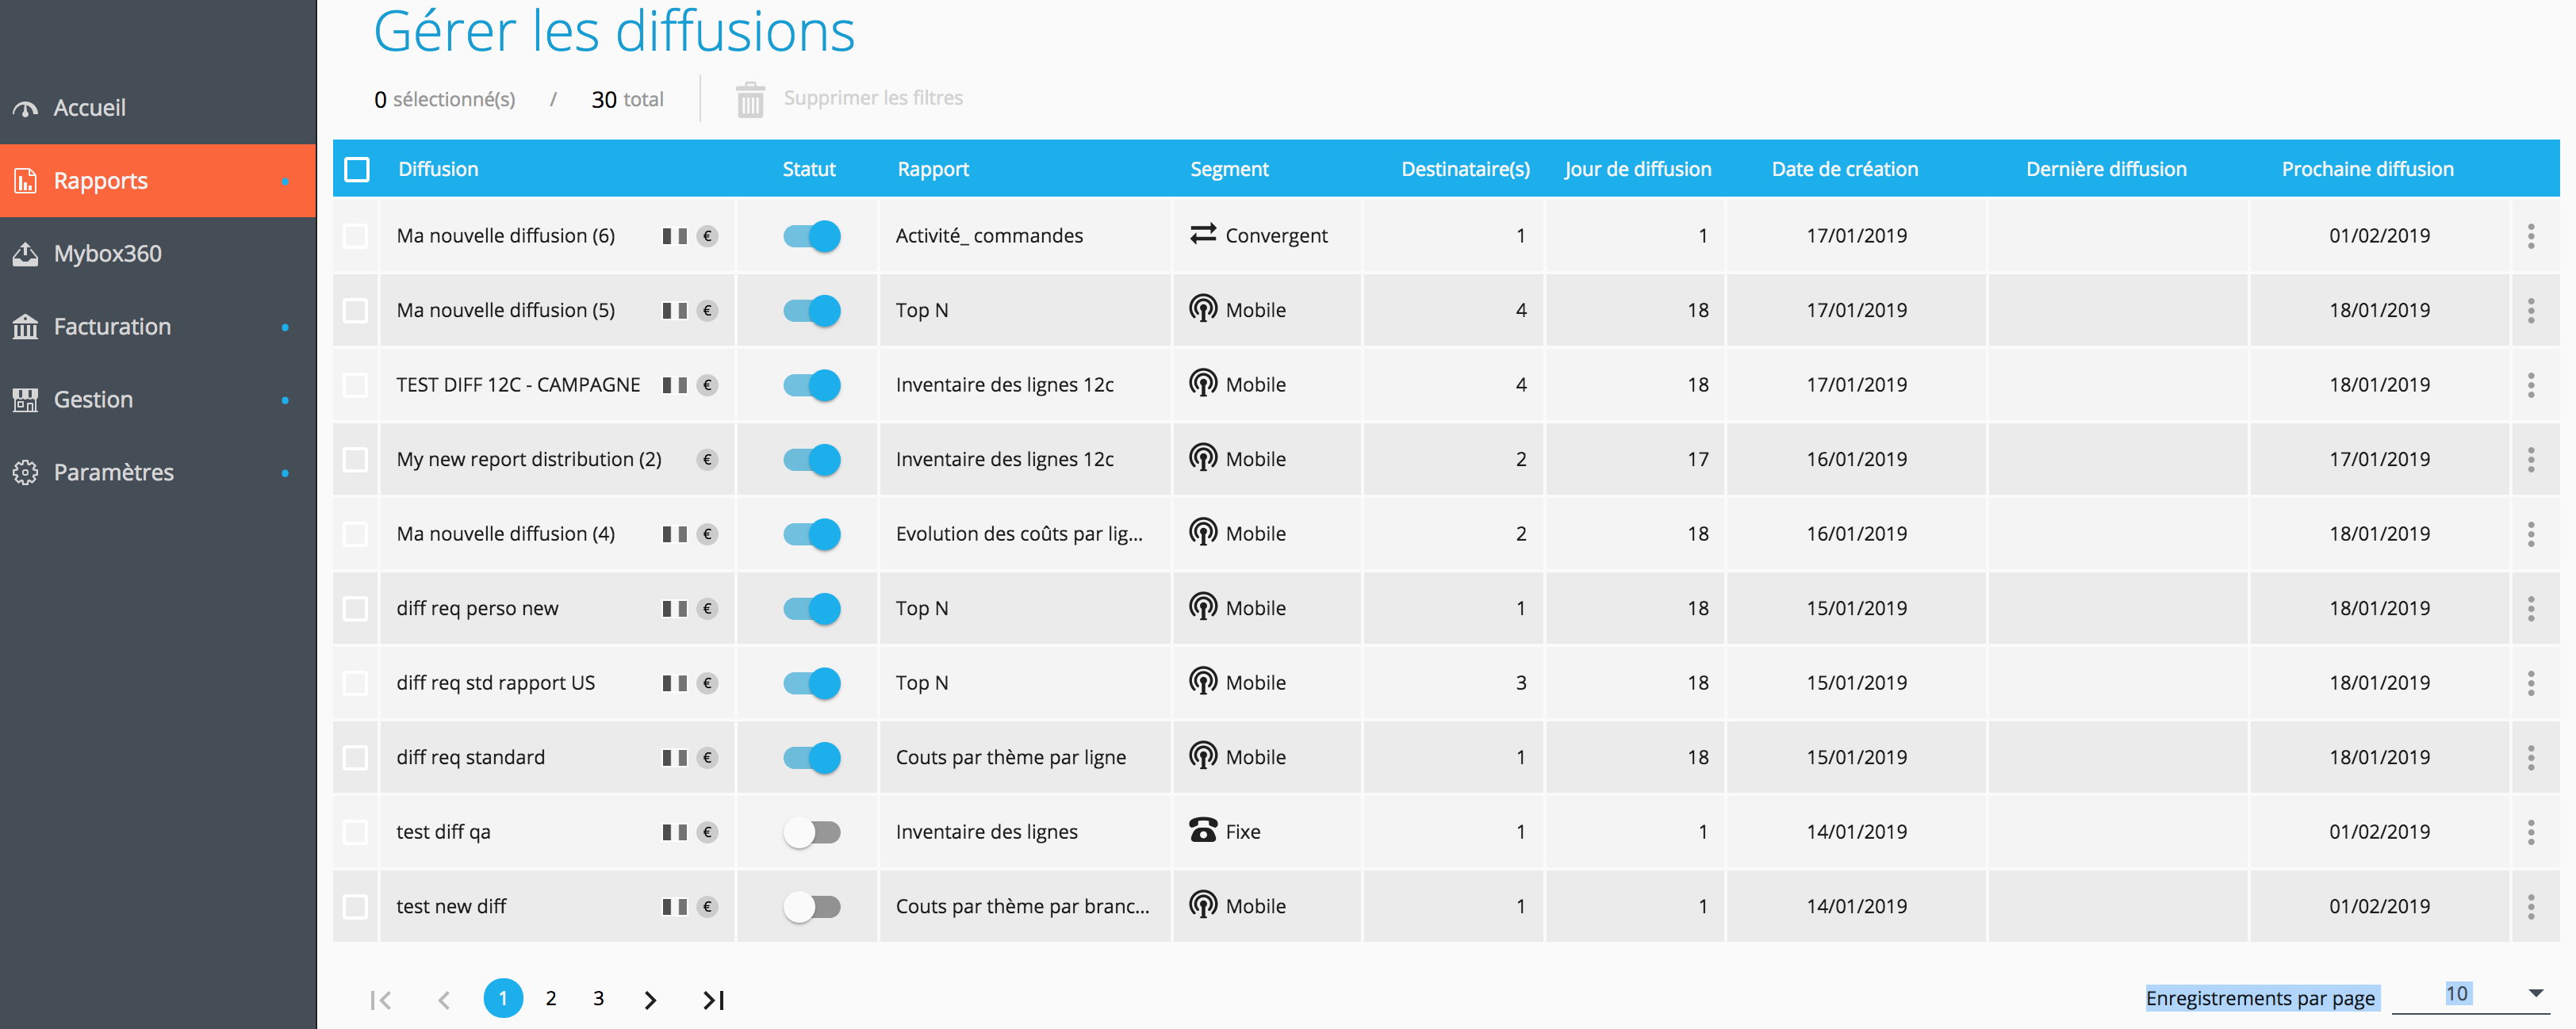Go to the first page arrow
This screenshot has width=2576, height=1029.
click(380, 1000)
